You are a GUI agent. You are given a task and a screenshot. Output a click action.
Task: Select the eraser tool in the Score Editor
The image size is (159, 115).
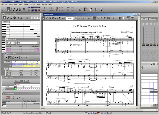coord(50,18)
